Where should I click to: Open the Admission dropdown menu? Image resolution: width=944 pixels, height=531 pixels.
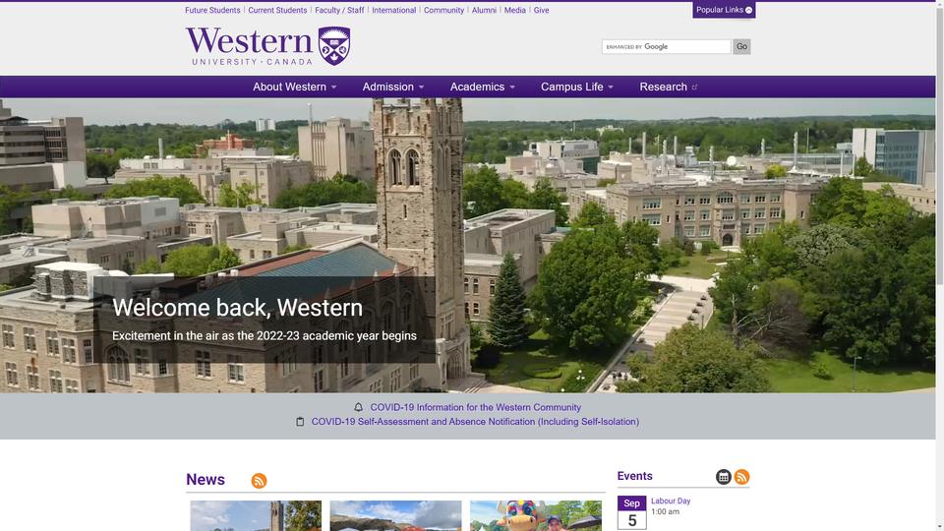click(393, 87)
